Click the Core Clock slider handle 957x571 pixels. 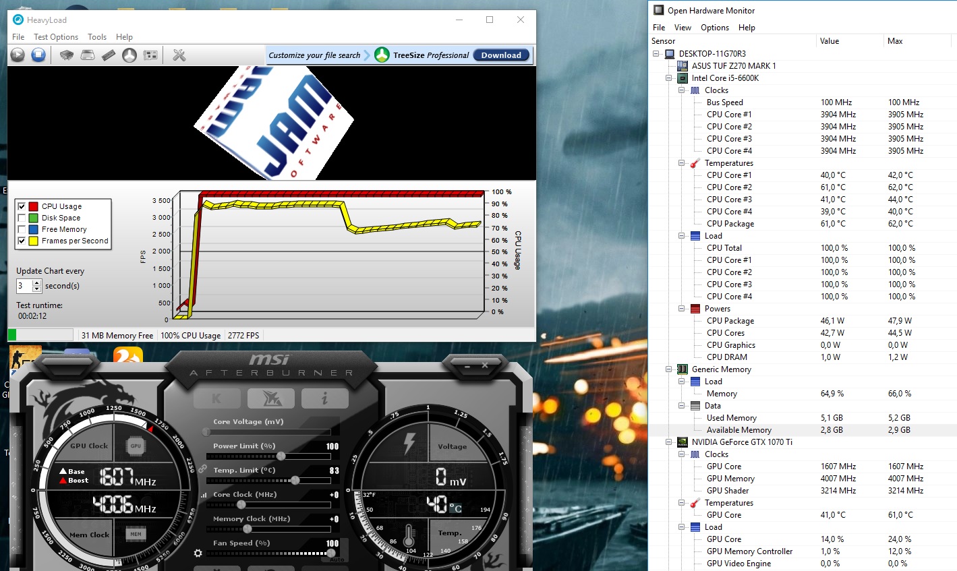241,505
